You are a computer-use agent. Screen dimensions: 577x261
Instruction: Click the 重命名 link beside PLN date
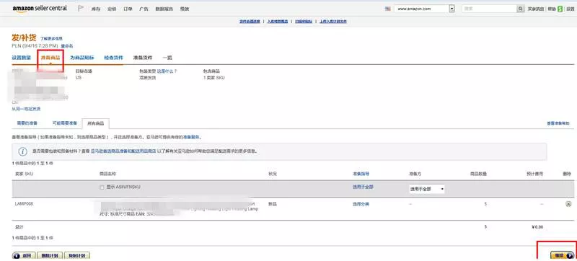[x=67, y=46]
